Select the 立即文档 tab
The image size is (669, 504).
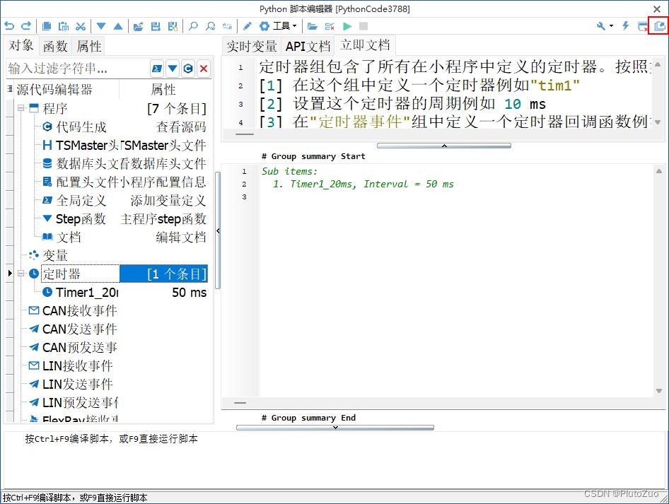(365, 45)
